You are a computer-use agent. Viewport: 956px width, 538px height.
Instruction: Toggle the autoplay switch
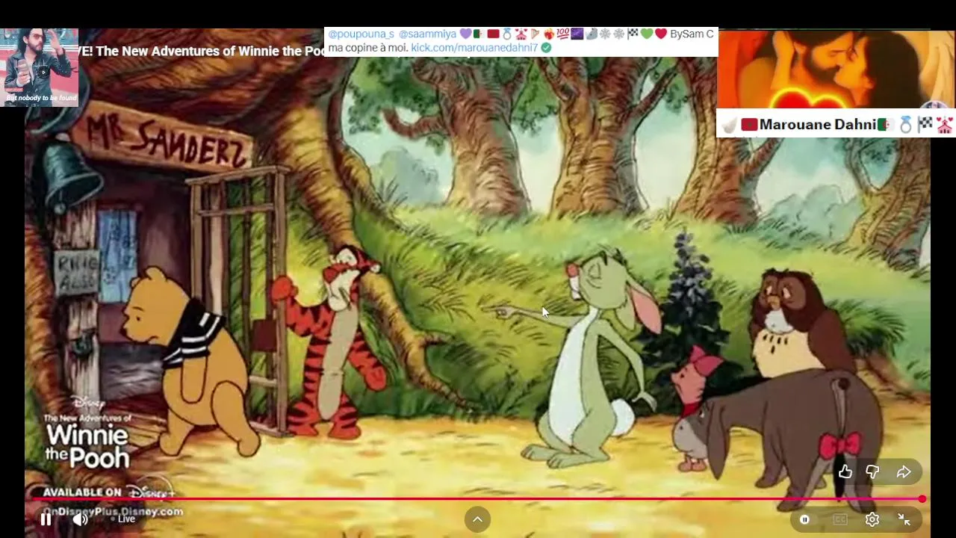(805, 519)
